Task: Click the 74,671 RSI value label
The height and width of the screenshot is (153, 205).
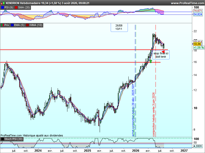Action: click(198, 11)
